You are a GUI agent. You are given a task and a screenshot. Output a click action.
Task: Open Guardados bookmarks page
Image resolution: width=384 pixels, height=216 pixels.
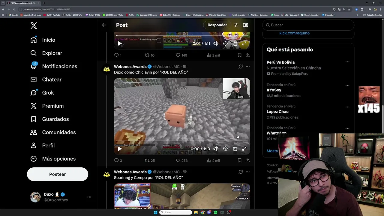(x=49, y=119)
